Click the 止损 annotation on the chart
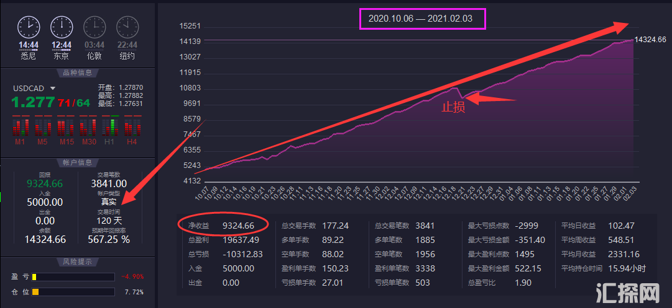Viewport: 672px width, 308px height. click(453, 107)
